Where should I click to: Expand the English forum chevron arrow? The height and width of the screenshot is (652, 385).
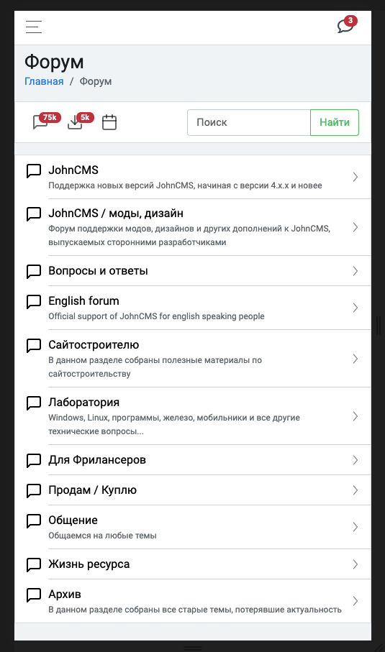(x=355, y=308)
